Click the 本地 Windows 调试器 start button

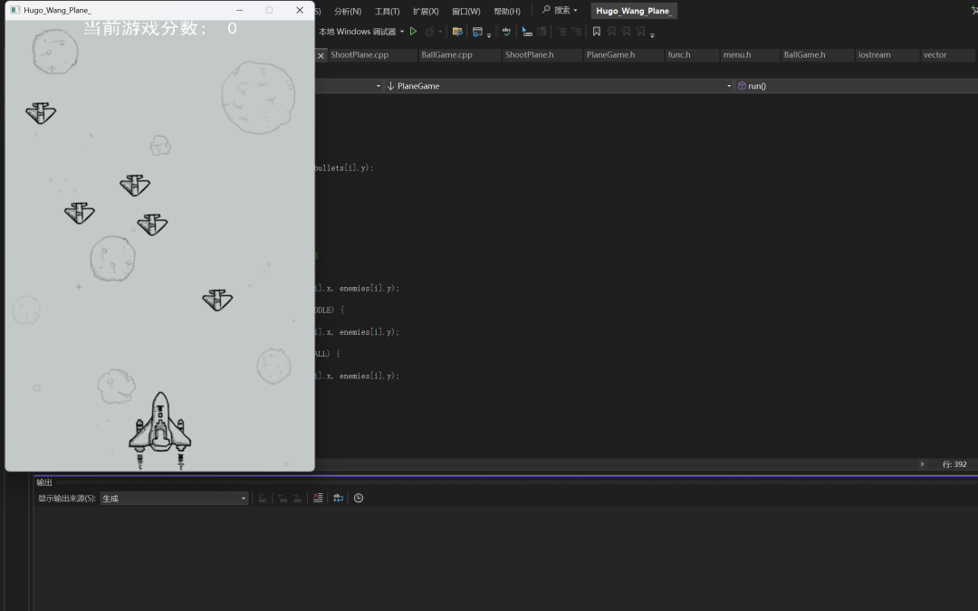pyautogui.click(x=357, y=32)
